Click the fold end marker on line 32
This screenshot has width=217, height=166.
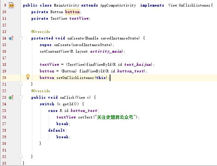(21, 156)
